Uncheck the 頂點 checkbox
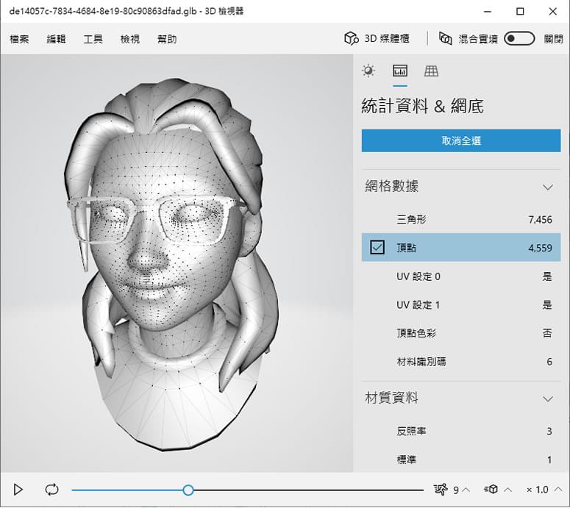This screenshot has width=570, height=508. [377, 248]
